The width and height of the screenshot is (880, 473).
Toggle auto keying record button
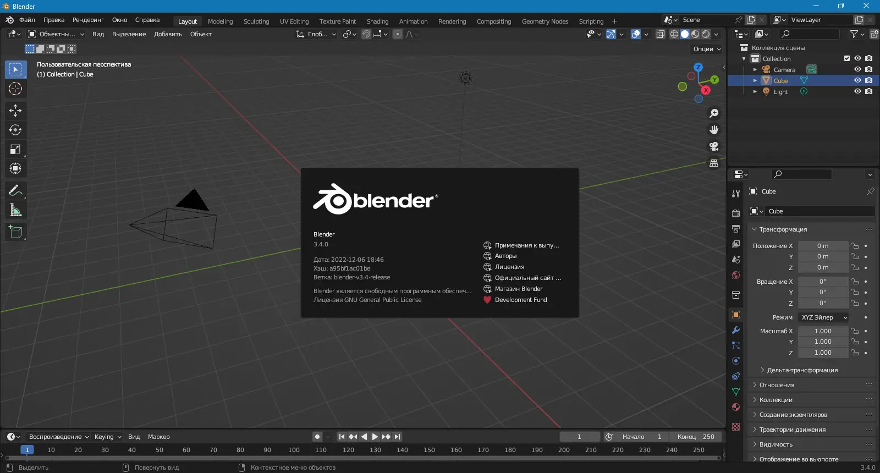317,437
